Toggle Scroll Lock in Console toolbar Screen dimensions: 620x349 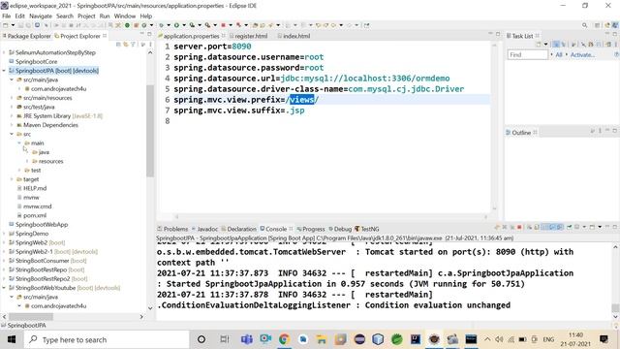pyautogui.click(x=537, y=227)
